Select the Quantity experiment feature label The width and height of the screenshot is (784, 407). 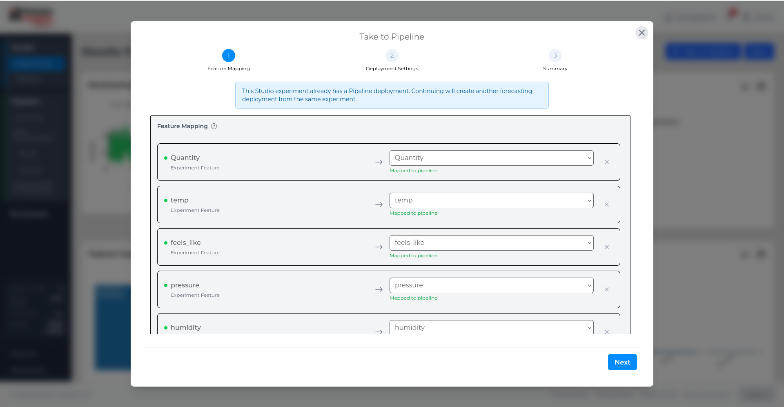[x=185, y=158]
